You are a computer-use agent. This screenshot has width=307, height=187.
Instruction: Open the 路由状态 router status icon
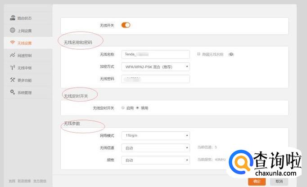(x=13, y=18)
